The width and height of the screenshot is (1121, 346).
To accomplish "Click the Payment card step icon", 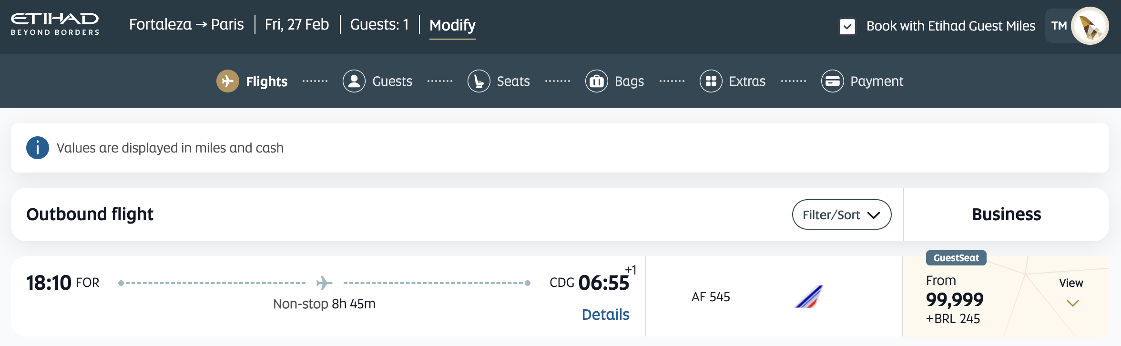I will tap(832, 81).
